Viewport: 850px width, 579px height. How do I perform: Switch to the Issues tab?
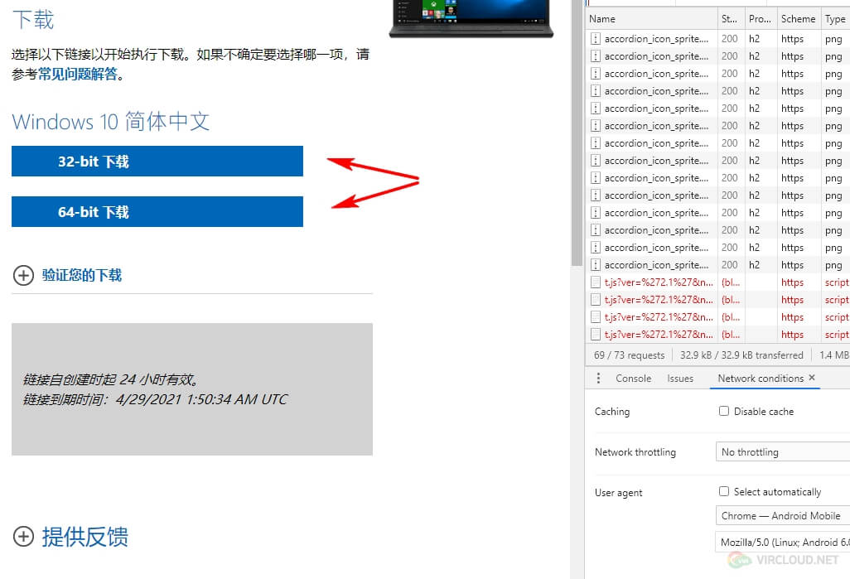click(x=680, y=379)
